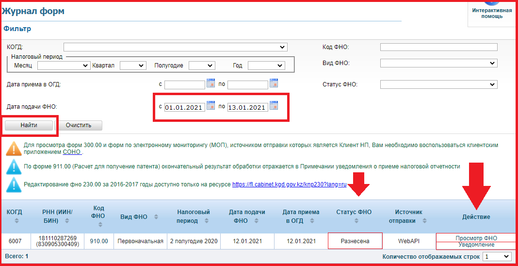
Task: Click the Очистить button
Action: pyautogui.click(x=78, y=125)
